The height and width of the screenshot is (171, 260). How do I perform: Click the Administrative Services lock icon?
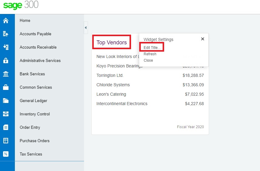tap(6, 61)
